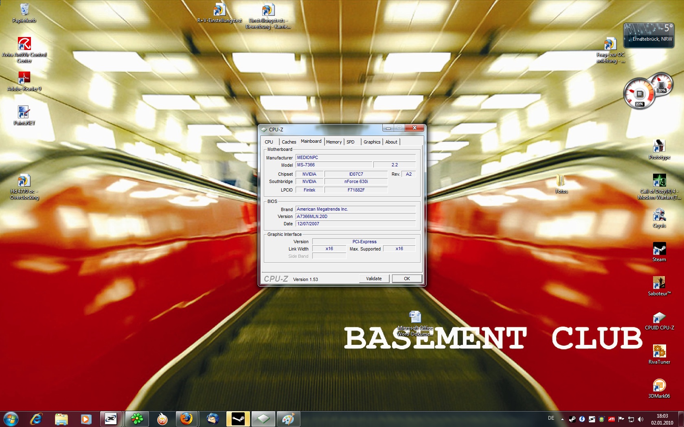The image size is (684, 427).
Task: Open Windows Explorer folder in taskbar
Action: tap(61, 419)
